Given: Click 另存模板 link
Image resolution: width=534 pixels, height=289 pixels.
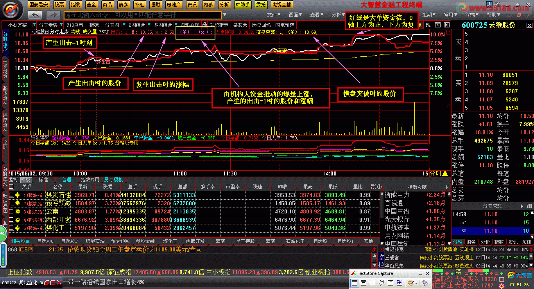Looking at the screenshot, I should (x=113, y=180).
